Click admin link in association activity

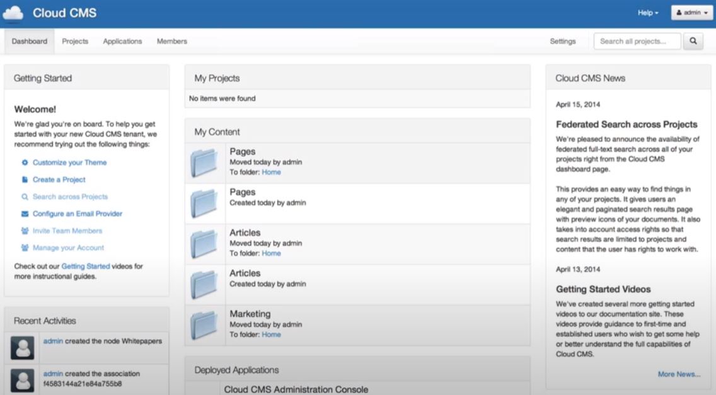pos(53,374)
